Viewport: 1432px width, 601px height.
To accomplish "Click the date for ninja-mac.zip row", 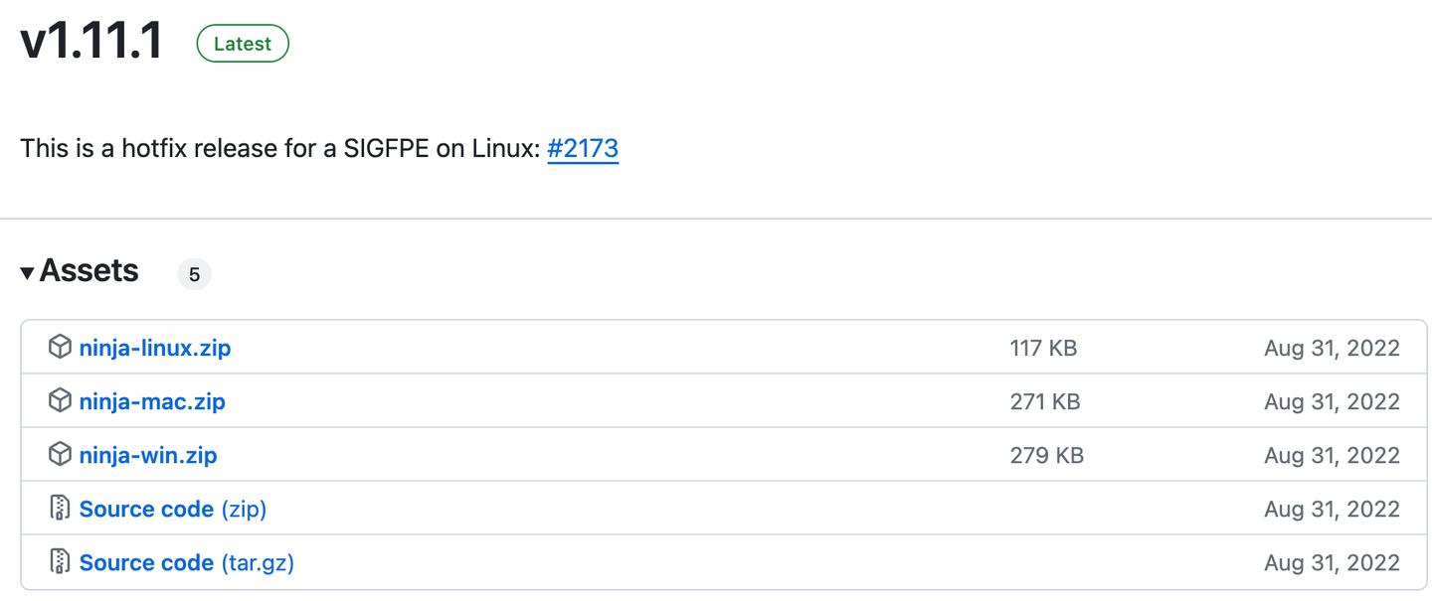I will (x=1332, y=402).
